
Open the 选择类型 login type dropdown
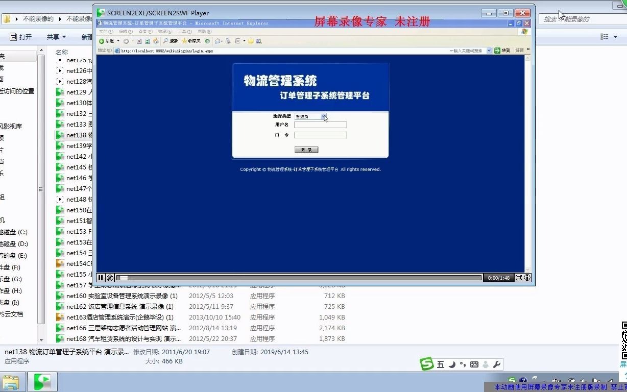pos(323,116)
